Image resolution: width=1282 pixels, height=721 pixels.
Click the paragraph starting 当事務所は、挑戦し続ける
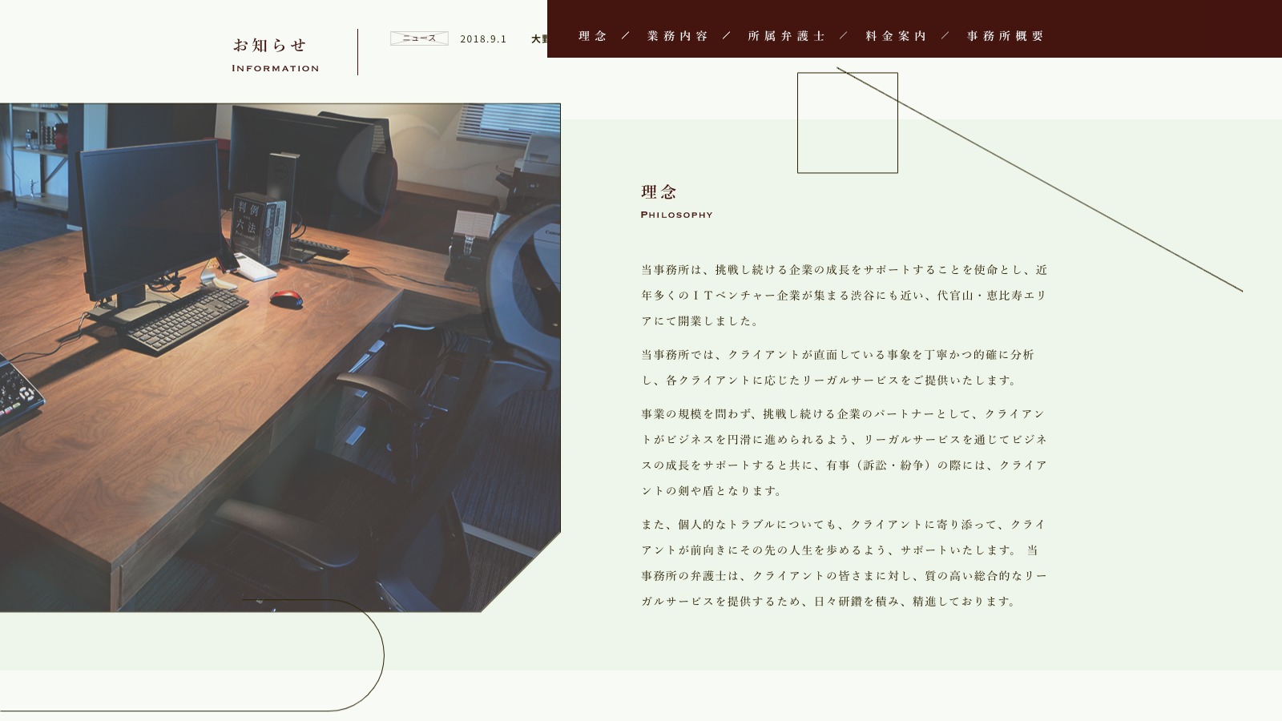click(844, 296)
